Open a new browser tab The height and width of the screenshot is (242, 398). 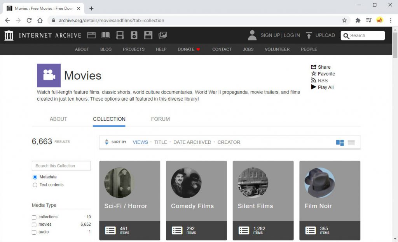point(91,9)
